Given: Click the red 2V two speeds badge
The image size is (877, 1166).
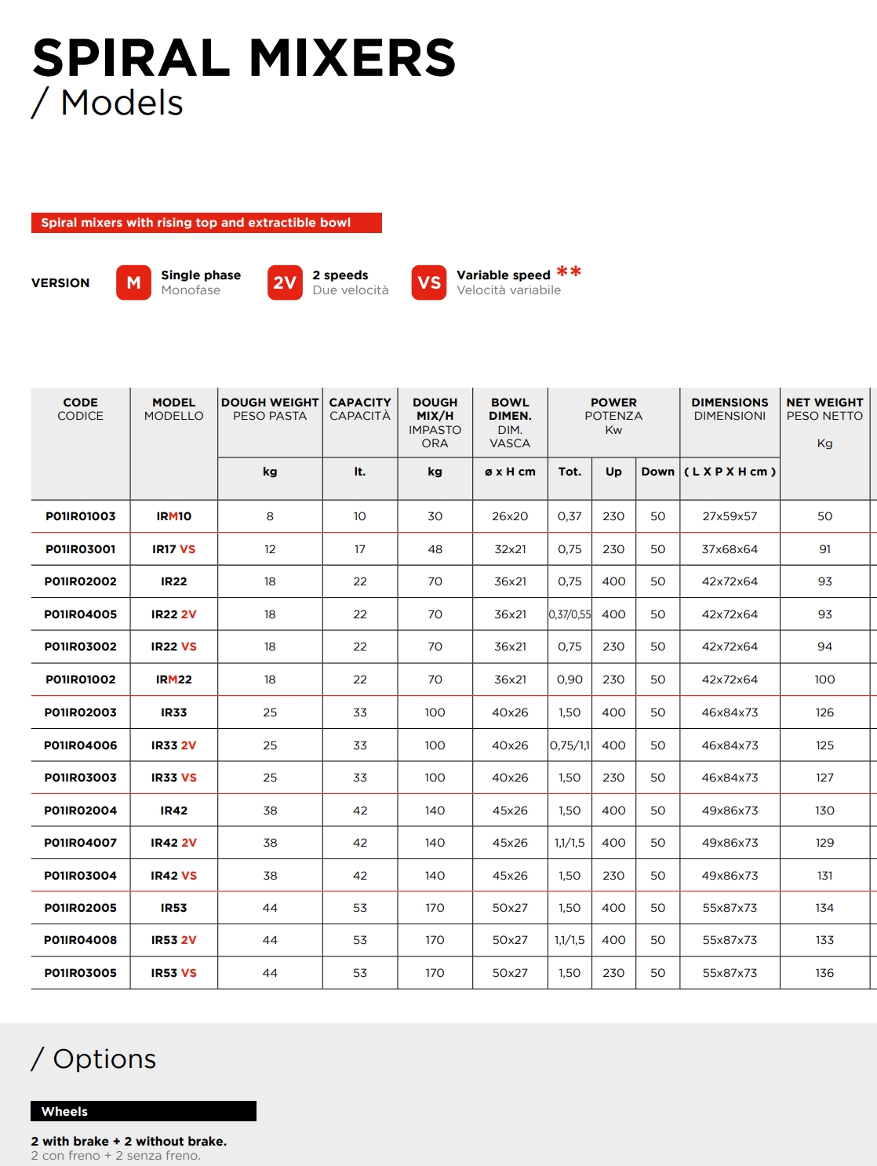Looking at the screenshot, I should pos(285,282).
